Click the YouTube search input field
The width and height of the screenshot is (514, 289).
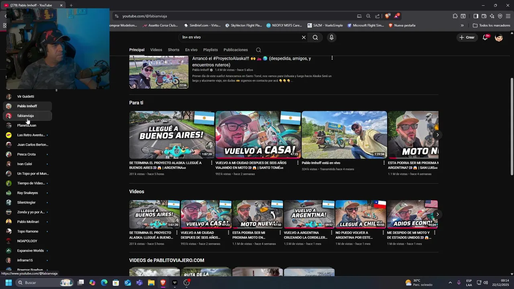(x=241, y=37)
